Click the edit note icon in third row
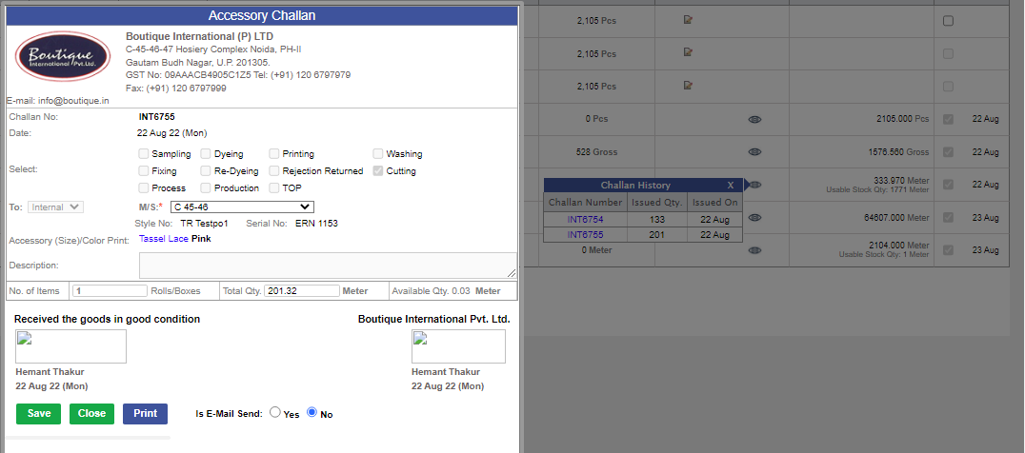This screenshot has width=1025, height=453. click(688, 85)
